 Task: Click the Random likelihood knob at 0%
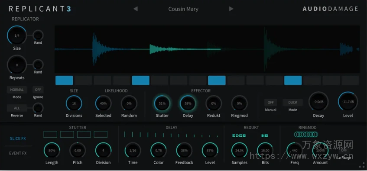pyautogui.click(x=129, y=103)
